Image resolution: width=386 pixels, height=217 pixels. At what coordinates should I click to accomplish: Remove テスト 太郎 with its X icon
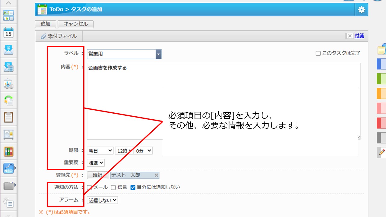click(x=157, y=175)
